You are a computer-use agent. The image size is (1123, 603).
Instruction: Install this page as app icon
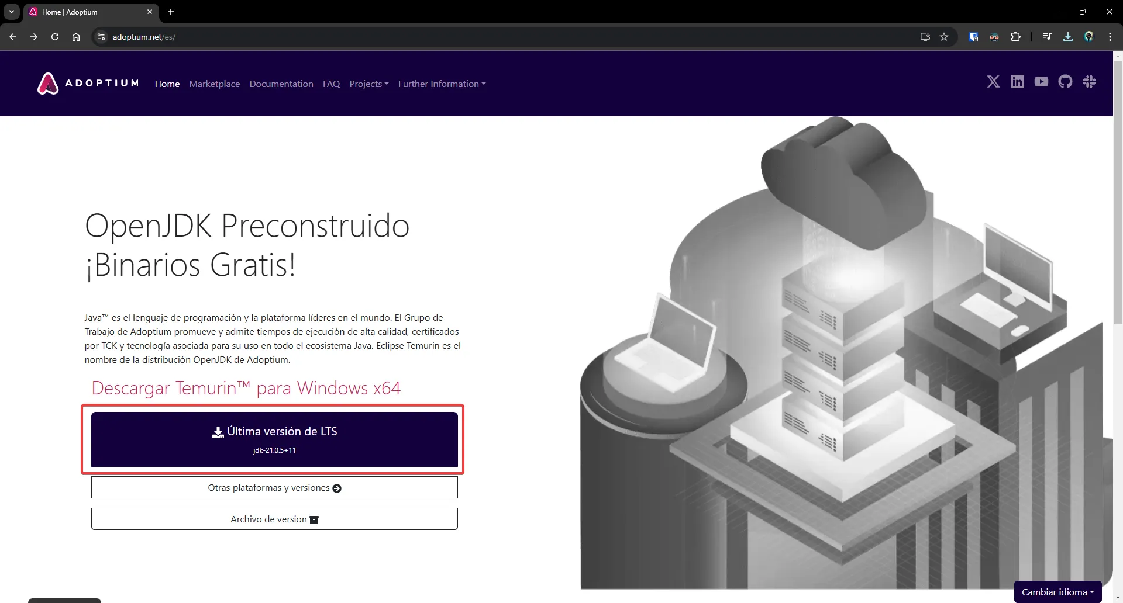pos(925,37)
